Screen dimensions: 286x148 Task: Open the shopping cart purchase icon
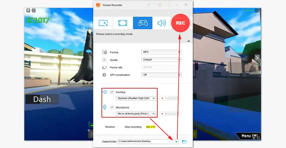click(x=160, y=5)
